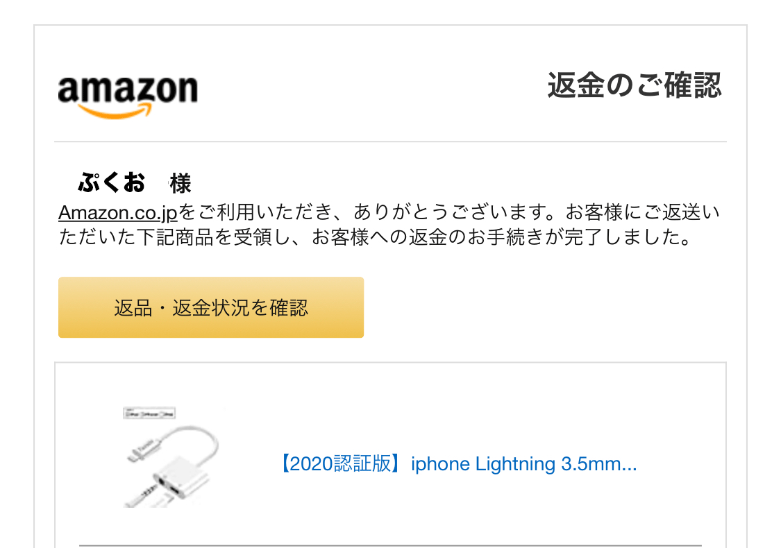Image resolution: width=781 pixels, height=548 pixels.
Task: Open the Amazon.co.jp hyperlink in message
Action: coord(118,212)
